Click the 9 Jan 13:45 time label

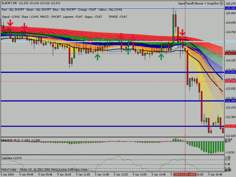[159, 175]
